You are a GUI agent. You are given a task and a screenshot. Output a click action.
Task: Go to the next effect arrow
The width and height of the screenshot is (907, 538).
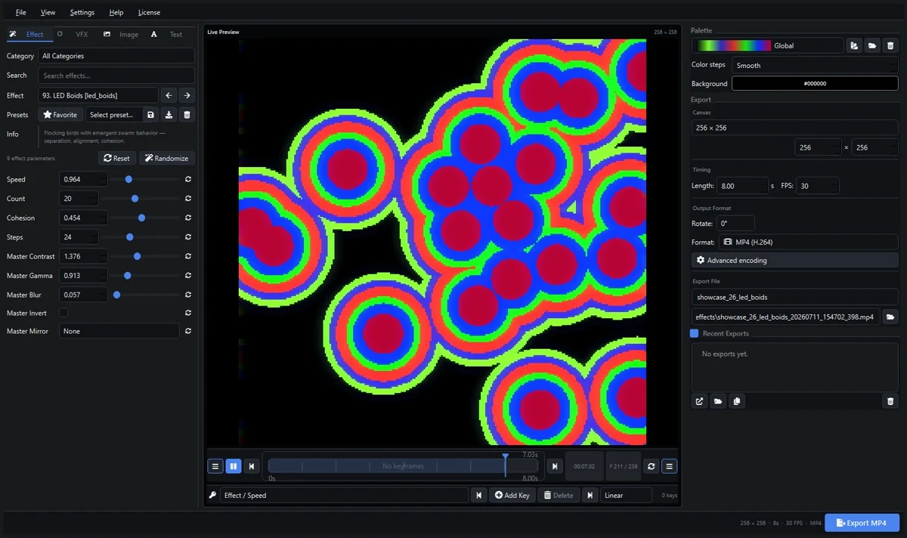point(187,95)
